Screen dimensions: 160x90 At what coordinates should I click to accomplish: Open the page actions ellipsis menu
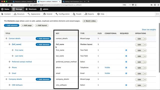click(130, 5)
